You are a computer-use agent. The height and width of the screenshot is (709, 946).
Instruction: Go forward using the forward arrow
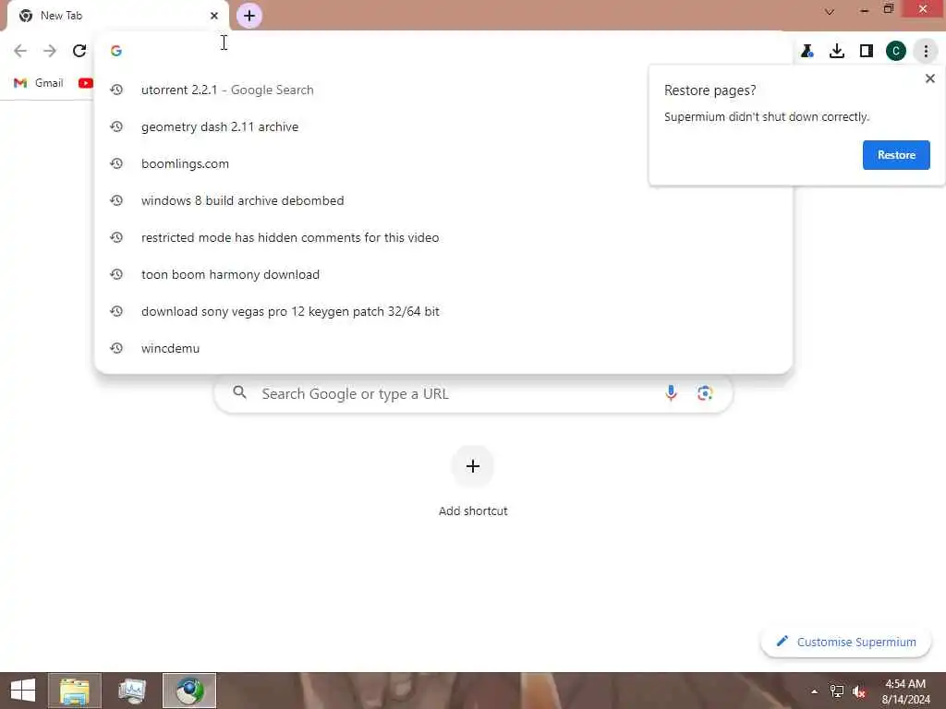[x=50, y=51]
